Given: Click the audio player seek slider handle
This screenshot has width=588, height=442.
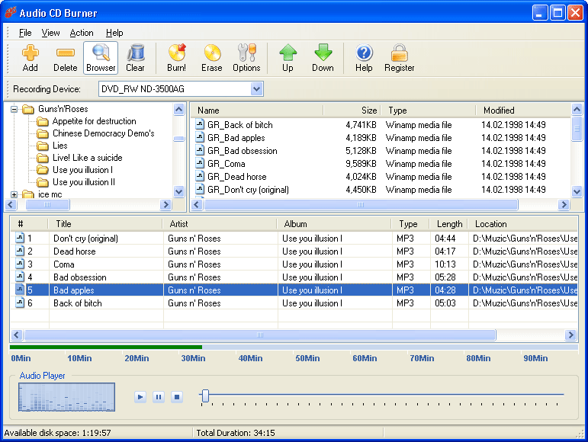Looking at the screenshot, I should pos(204,396).
